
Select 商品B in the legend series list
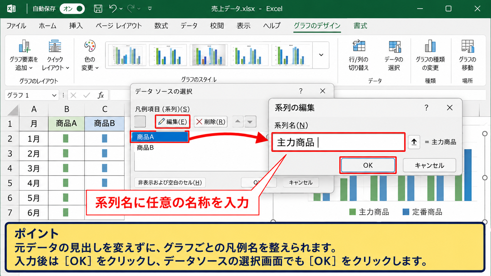coord(145,148)
